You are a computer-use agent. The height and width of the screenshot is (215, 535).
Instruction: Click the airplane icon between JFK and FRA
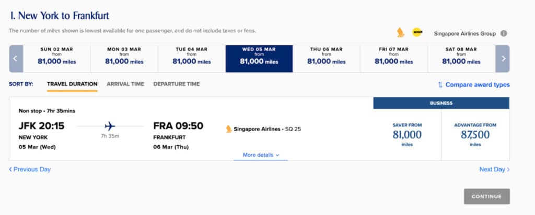pos(110,126)
